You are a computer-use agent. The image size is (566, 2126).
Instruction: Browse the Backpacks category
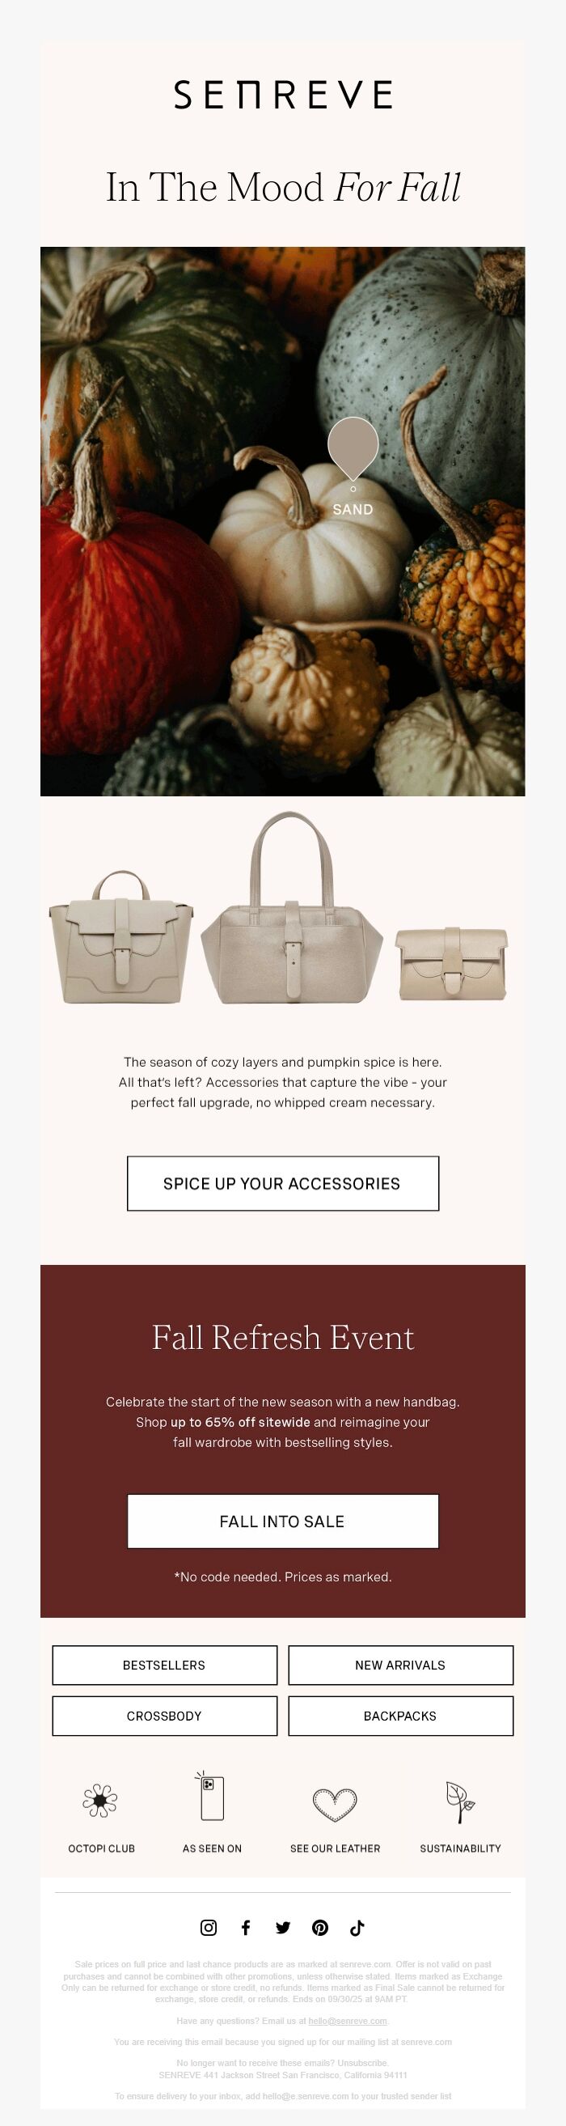pos(401,1715)
